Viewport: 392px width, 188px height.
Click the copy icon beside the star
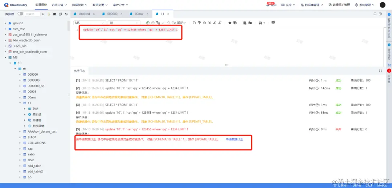(x=235, y=23)
